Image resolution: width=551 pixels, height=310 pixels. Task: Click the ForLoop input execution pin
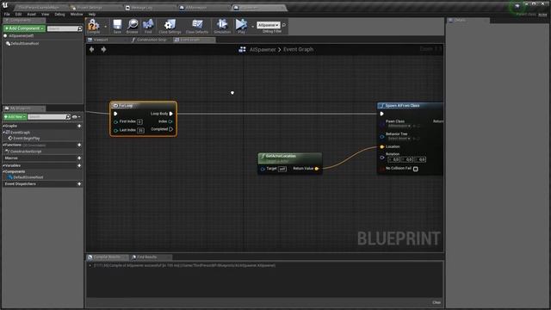(x=115, y=114)
